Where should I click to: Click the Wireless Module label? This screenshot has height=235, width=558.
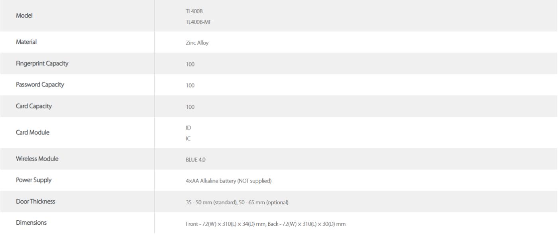click(37, 159)
